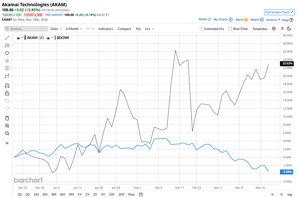Open the Actions dropdown menu
The image size is (298, 198).
pyautogui.click(x=273, y=20)
